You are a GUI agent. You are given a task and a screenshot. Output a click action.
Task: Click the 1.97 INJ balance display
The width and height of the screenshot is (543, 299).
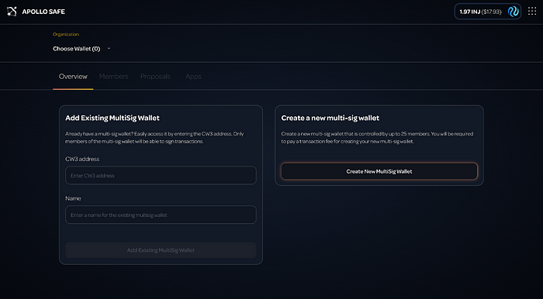480,12
